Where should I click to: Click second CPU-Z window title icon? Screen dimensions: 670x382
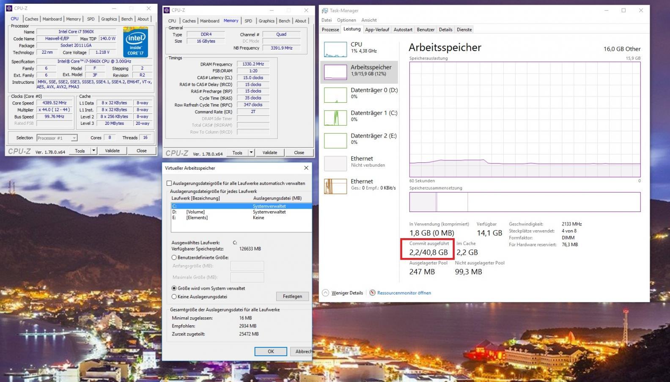point(167,10)
